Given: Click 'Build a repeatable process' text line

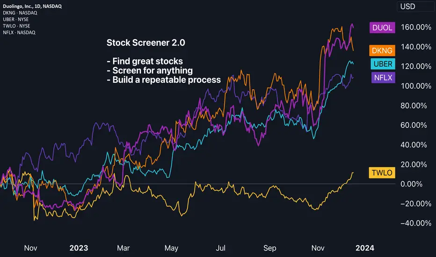Looking at the screenshot, I should (164, 80).
